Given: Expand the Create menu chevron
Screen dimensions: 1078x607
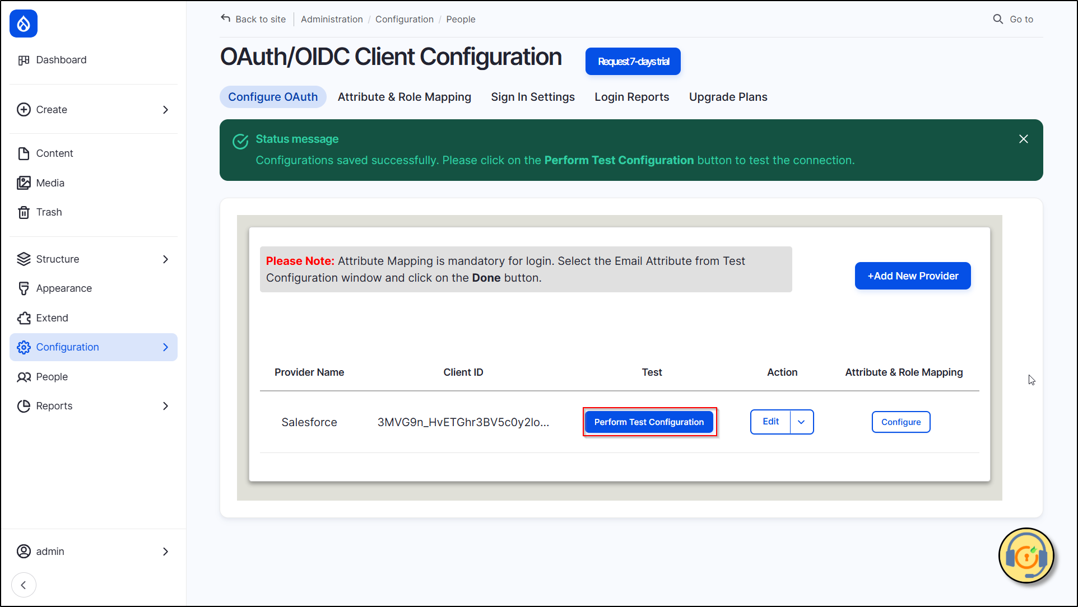Looking at the screenshot, I should coord(165,110).
